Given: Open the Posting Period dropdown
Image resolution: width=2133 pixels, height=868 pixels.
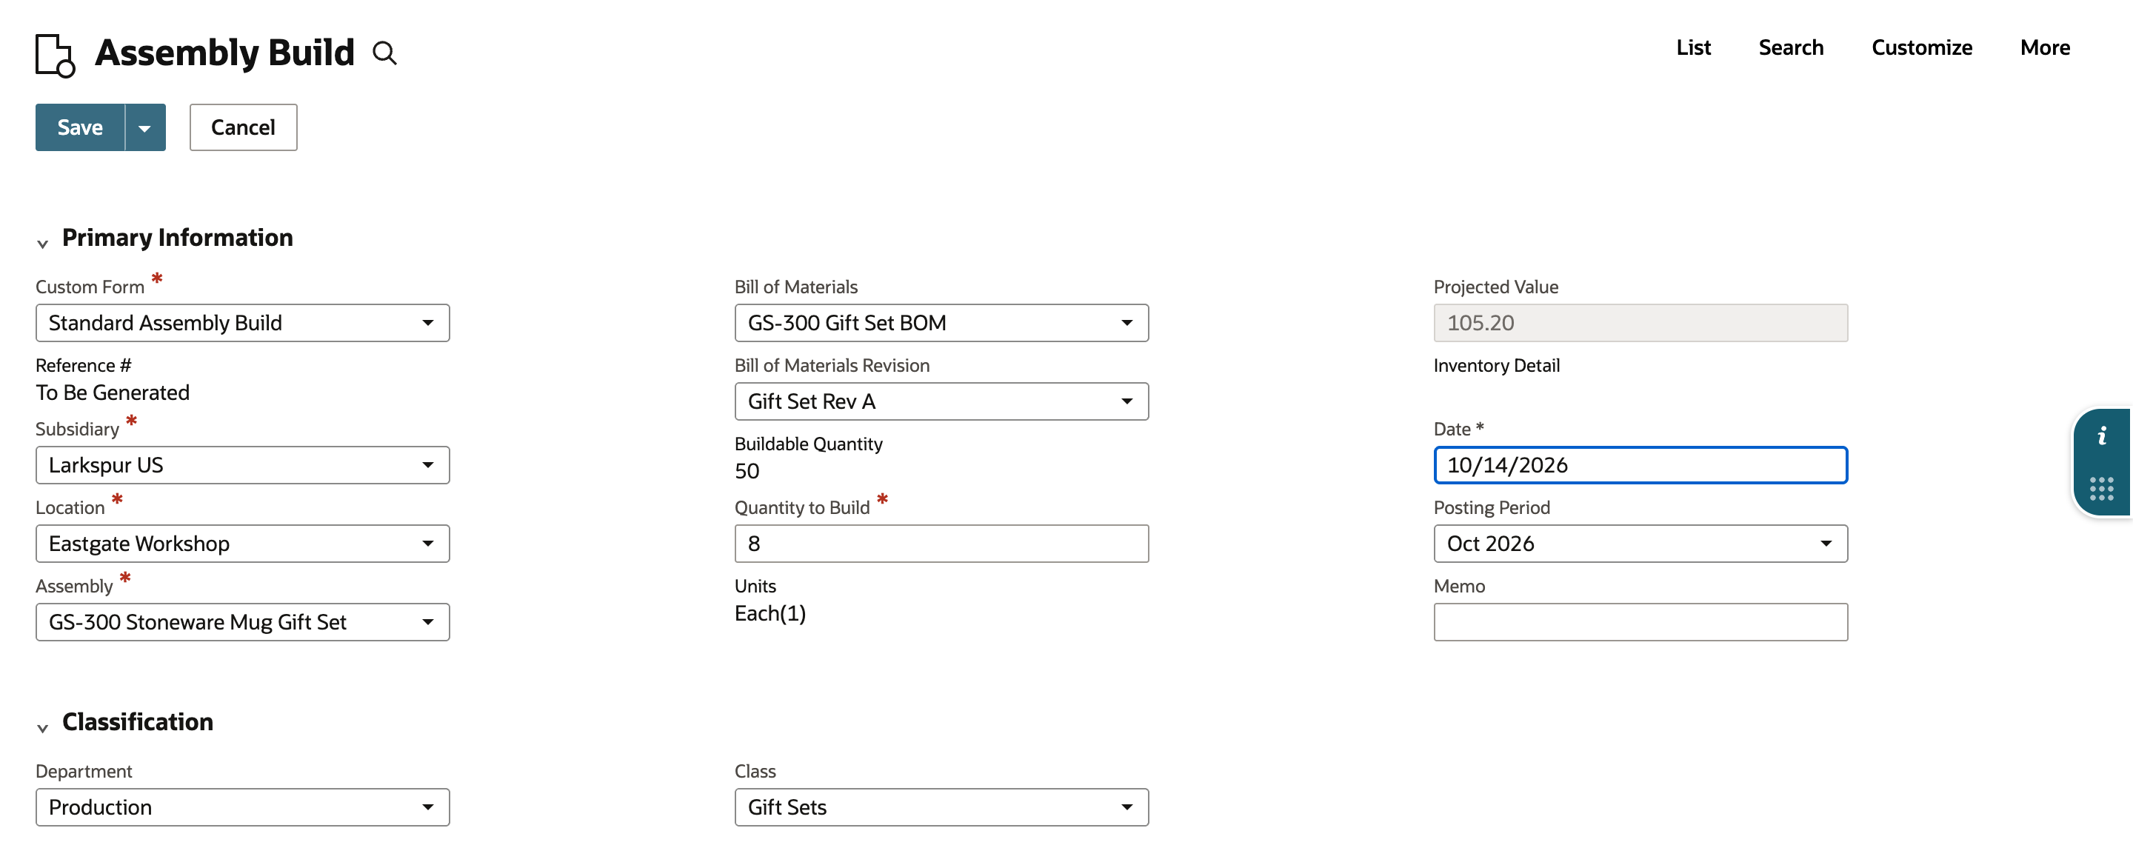Looking at the screenshot, I should pyautogui.click(x=1640, y=544).
